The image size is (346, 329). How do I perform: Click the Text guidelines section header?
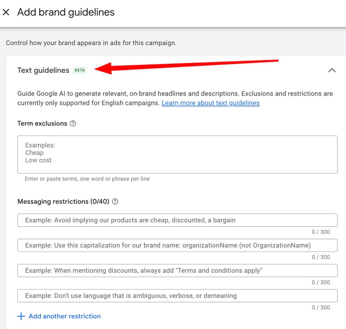pos(42,70)
